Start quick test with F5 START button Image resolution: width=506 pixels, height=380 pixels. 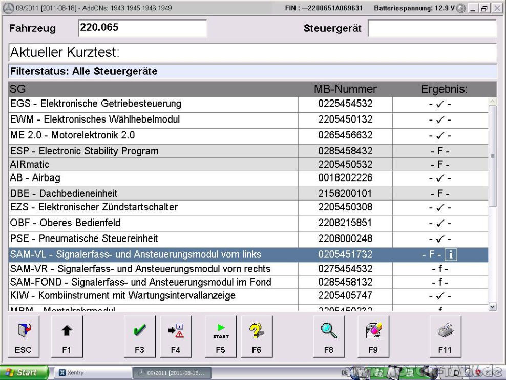click(221, 336)
